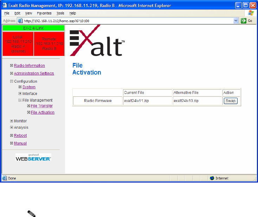Click the status bar Done page icon
258x217 pixels.
click(x=5, y=178)
